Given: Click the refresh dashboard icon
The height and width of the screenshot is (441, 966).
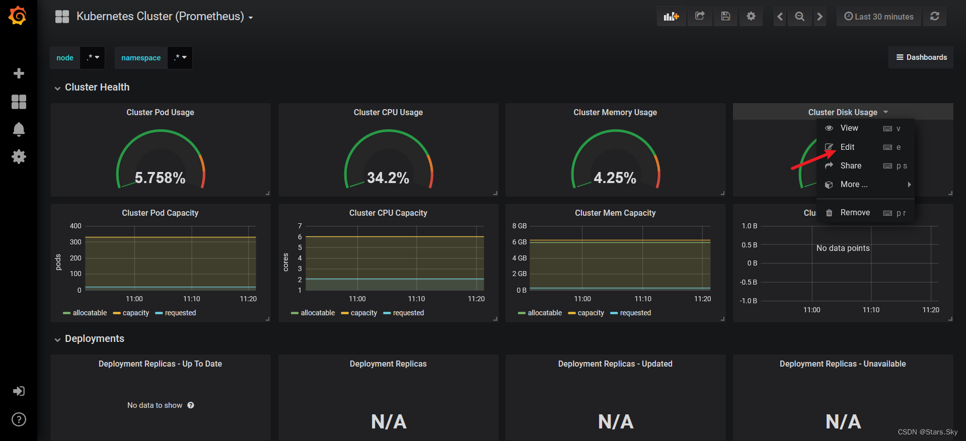Looking at the screenshot, I should coord(935,17).
